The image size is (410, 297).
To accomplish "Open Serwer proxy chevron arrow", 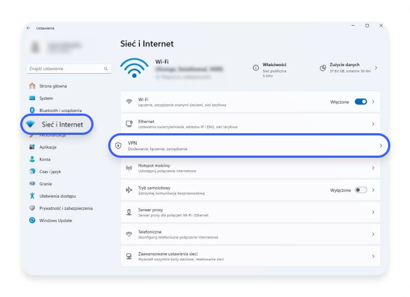I will (x=373, y=212).
